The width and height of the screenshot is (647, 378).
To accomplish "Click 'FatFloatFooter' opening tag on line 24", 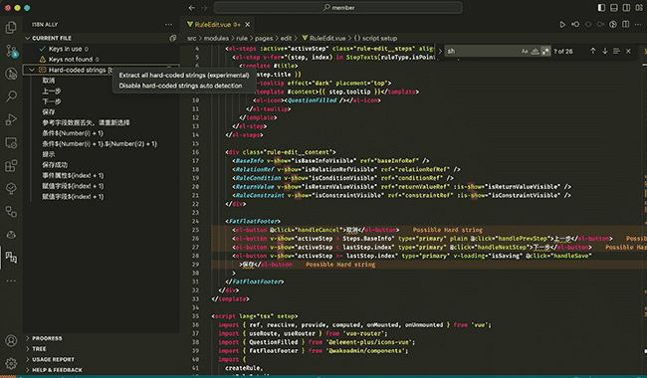I will point(253,222).
